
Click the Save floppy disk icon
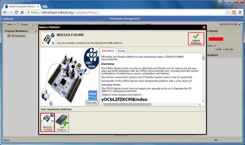click(x=33, y=24)
